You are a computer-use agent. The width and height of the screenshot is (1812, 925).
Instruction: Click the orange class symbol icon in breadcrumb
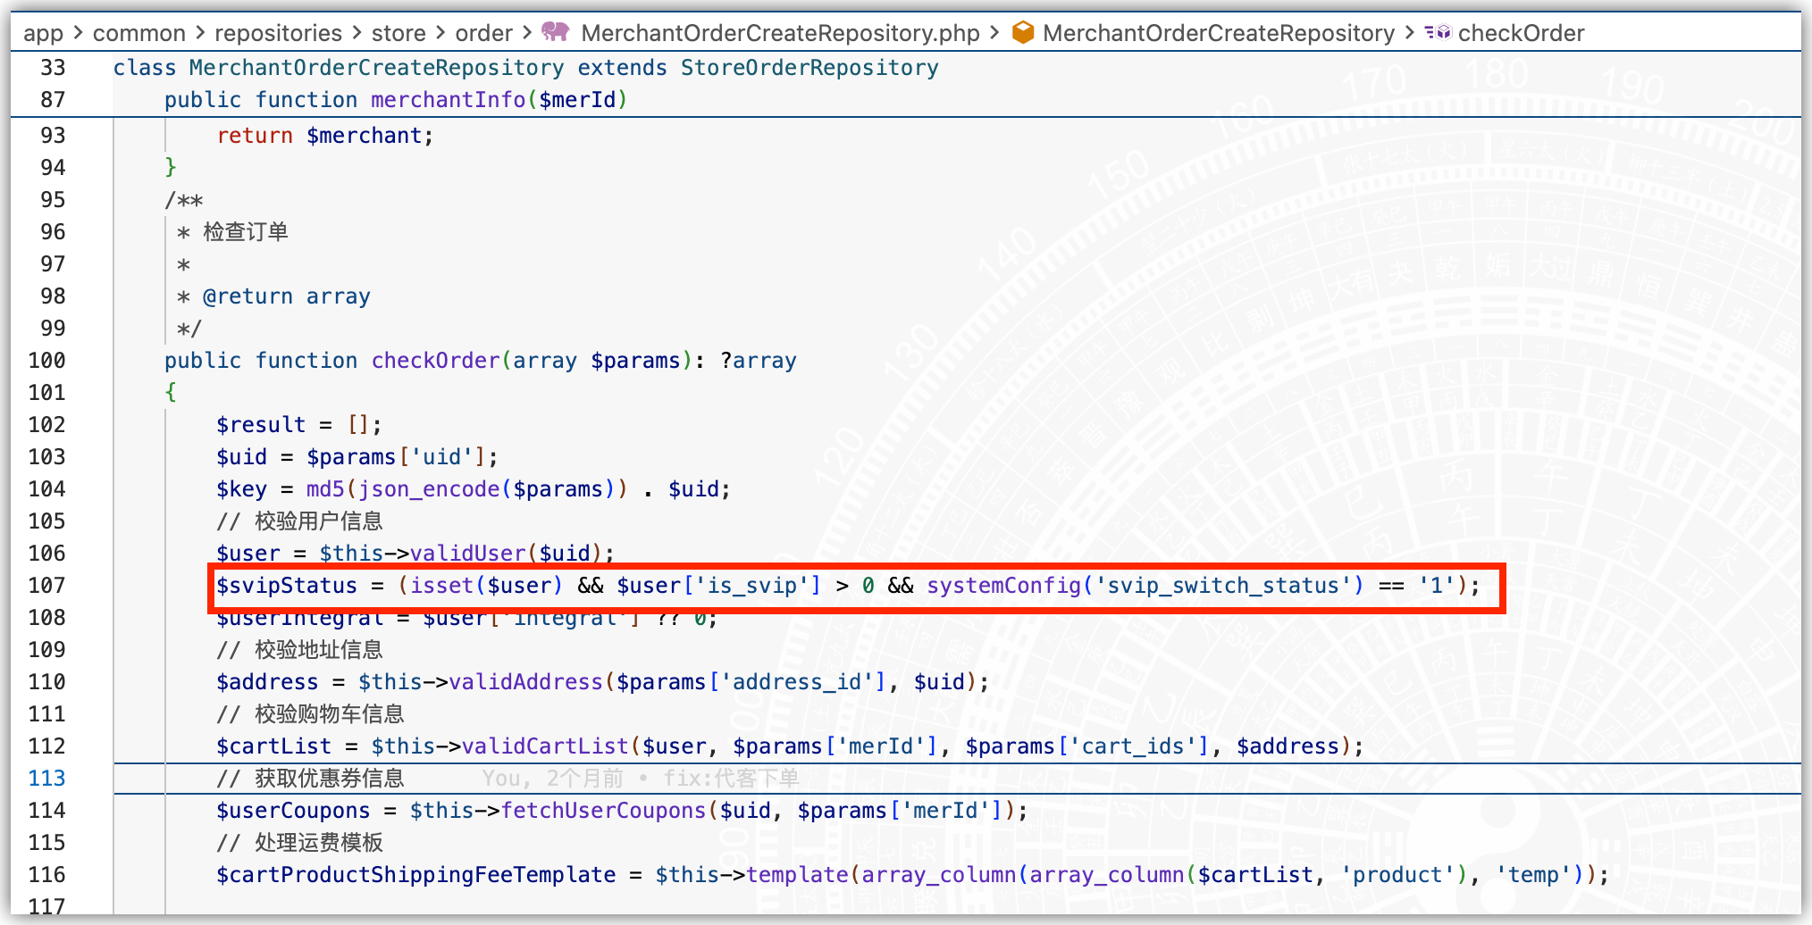click(x=1023, y=32)
